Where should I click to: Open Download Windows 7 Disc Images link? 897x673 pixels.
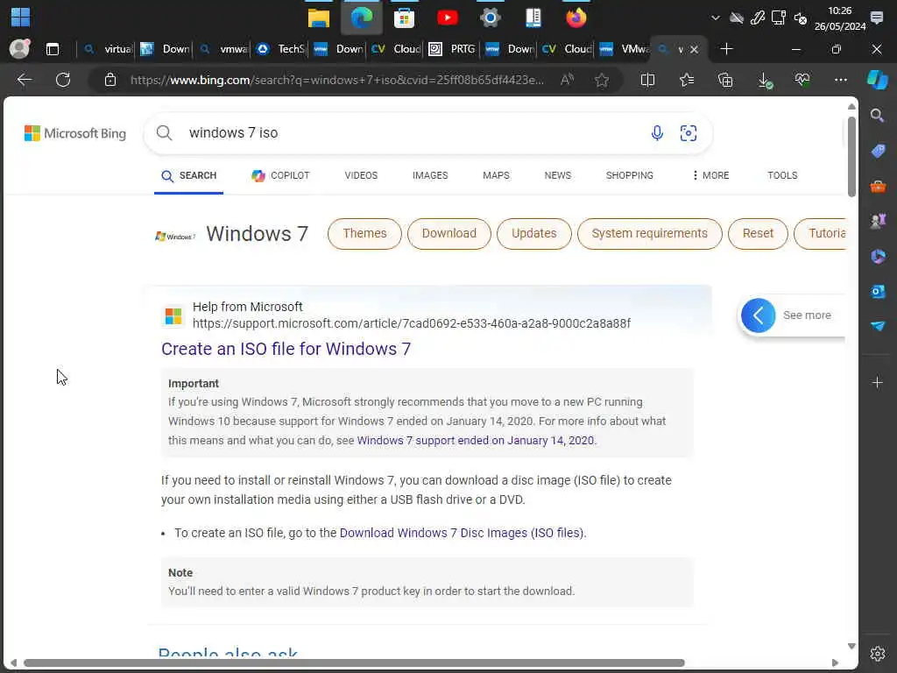[x=462, y=533]
